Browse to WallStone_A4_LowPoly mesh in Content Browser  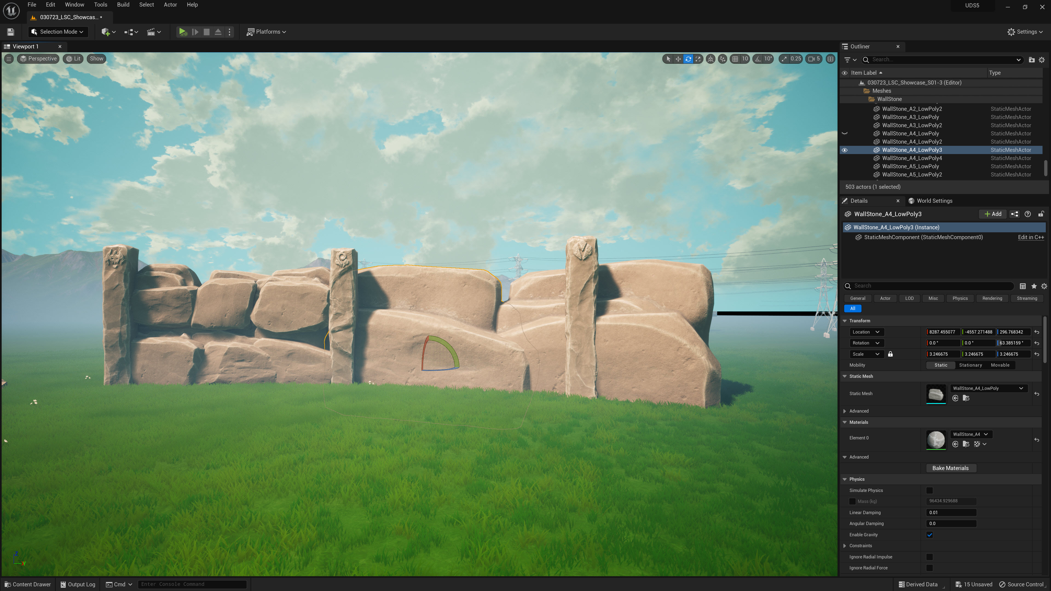(x=966, y=398)
